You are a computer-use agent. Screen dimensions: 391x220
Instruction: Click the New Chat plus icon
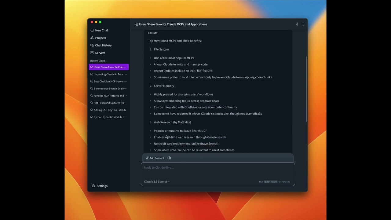coord(92,30)
